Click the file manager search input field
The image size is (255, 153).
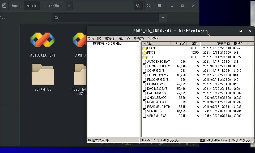tap(105, 18)
